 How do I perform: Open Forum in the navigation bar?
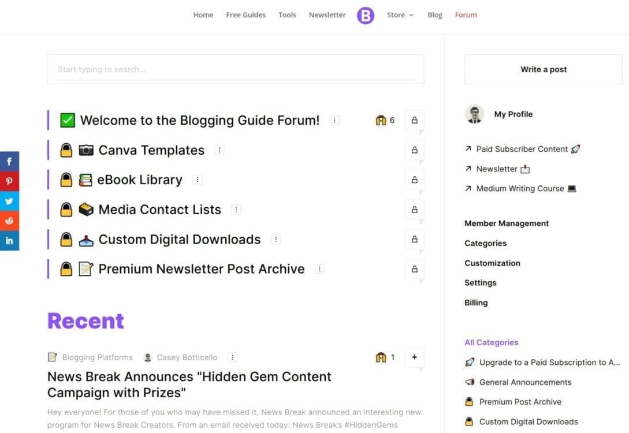tap(466, 15)
